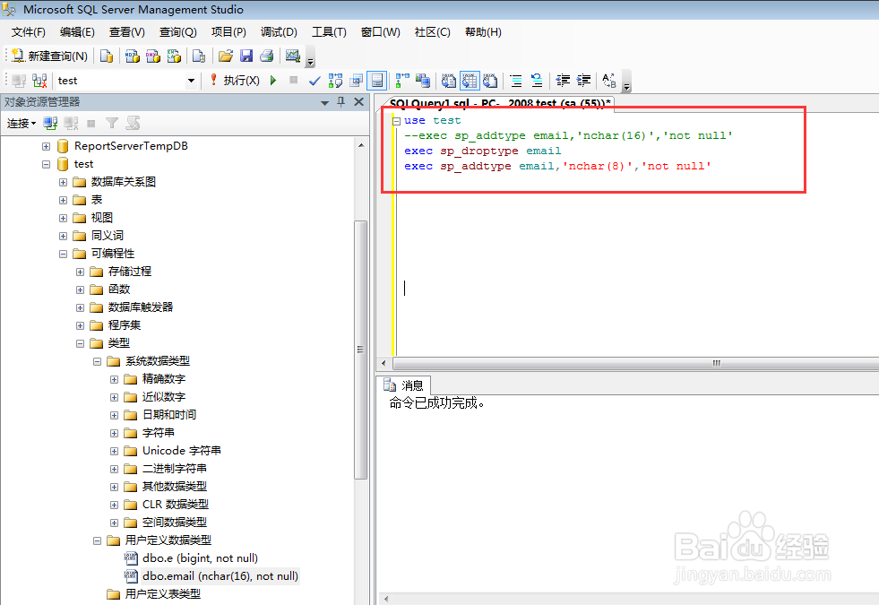Decrease the indent of selected lines
This screenshot has height=605, width=879.
(x=563, y=81)
